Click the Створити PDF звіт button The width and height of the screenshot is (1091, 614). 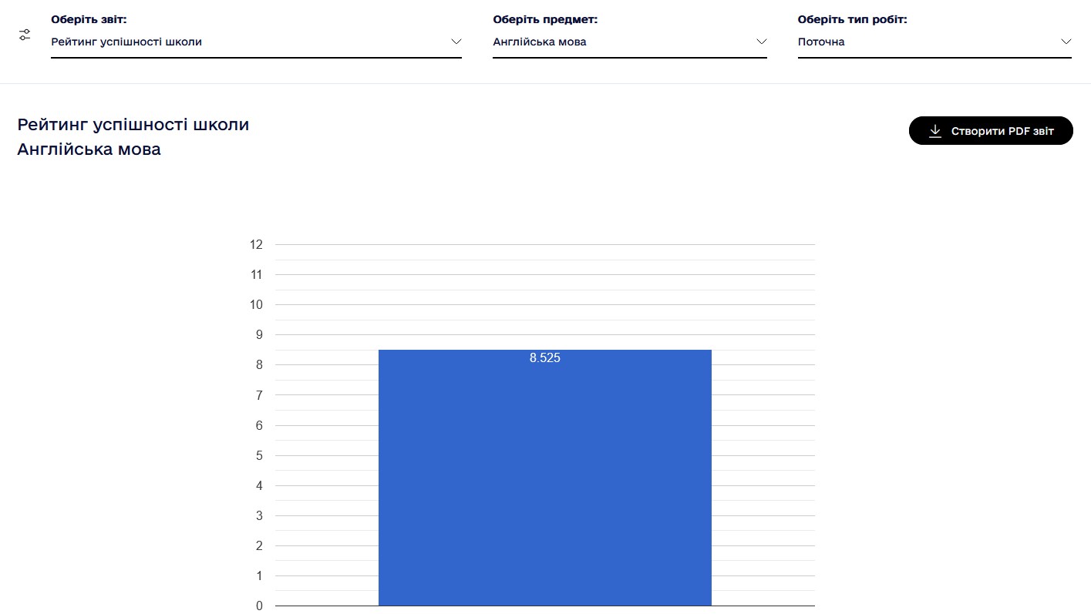[x=991, y=131]
